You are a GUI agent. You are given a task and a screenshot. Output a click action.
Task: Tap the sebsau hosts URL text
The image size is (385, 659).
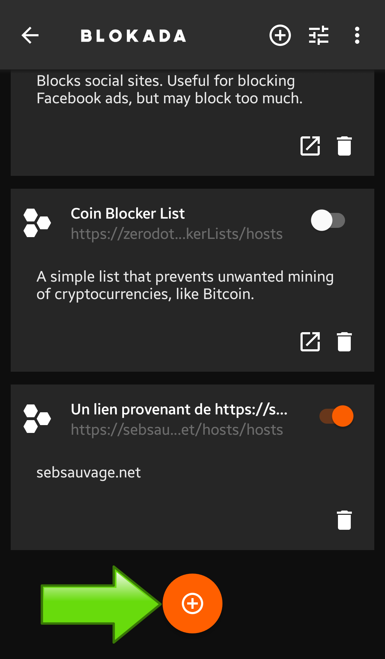177,430
